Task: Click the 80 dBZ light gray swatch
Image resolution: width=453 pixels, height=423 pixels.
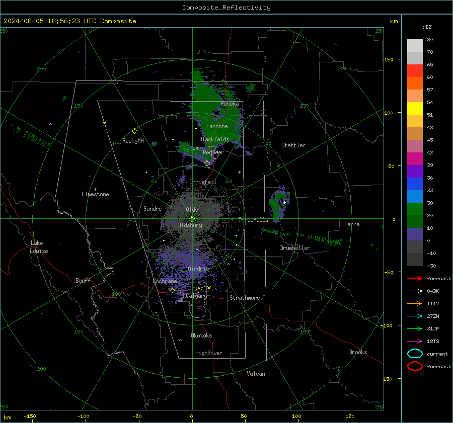Action: [415, 45]
